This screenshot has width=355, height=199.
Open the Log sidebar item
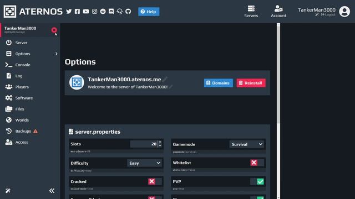coord(30,76)
